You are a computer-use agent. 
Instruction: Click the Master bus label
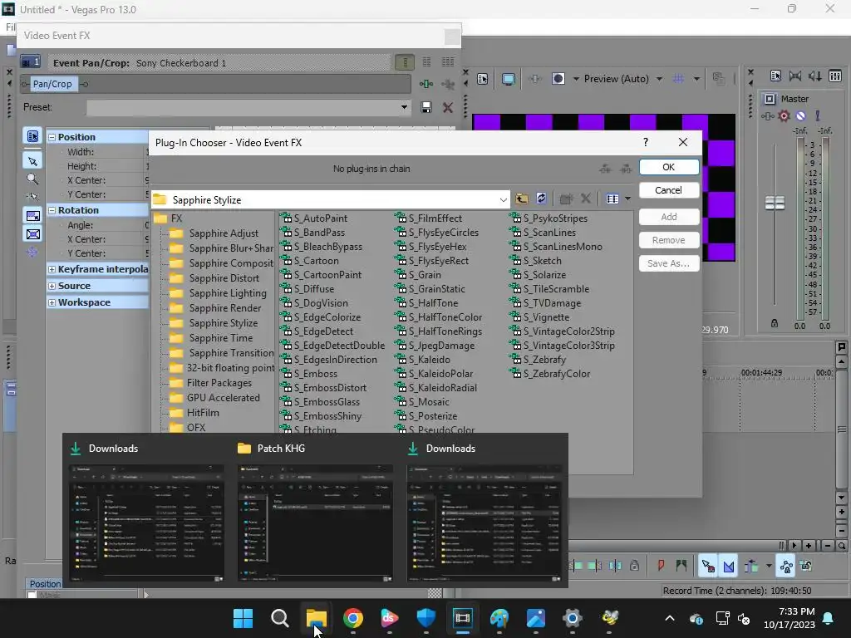(x=794, y=99)
